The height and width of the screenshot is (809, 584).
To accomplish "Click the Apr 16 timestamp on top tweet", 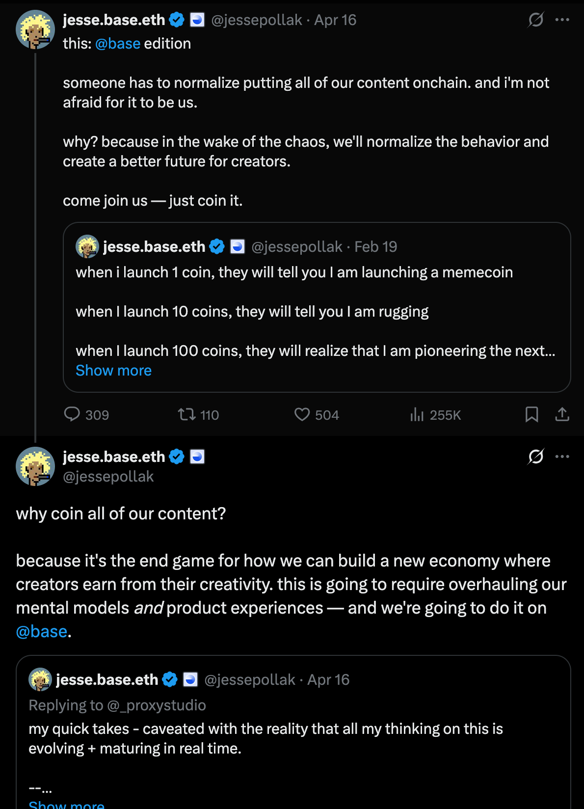I will 335,20.
